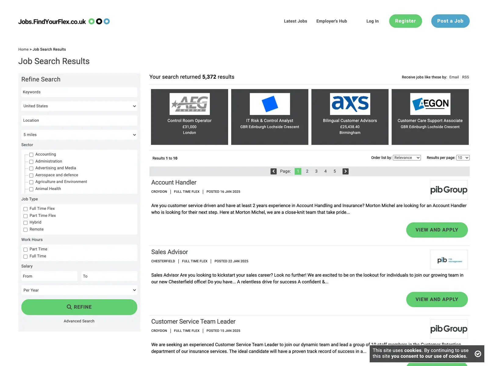This screenshot has width=488, height=366.
Task: Click the blue Post a Job button
Action: 450,21
